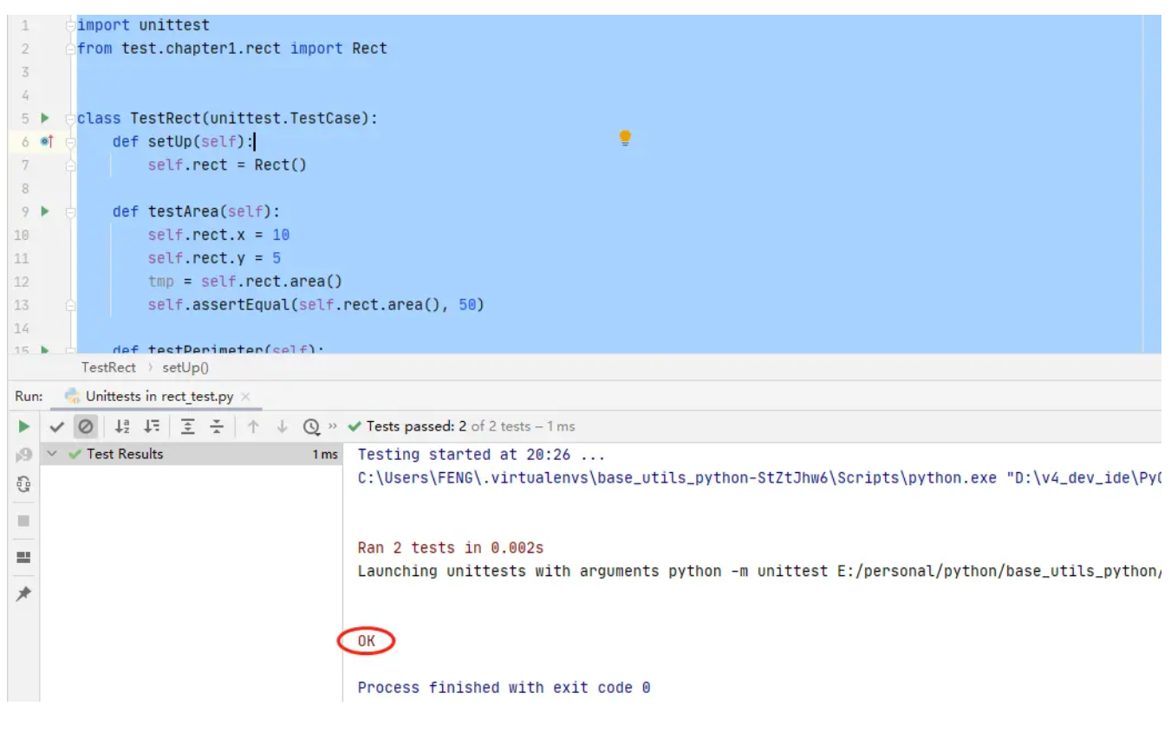This screenshot has height=745, width=1171.
Task: Click 'from test.chapter1.rect import Rect' line
Action: [232, 49]
